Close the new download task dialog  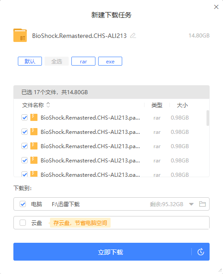(x=216, y=7)
